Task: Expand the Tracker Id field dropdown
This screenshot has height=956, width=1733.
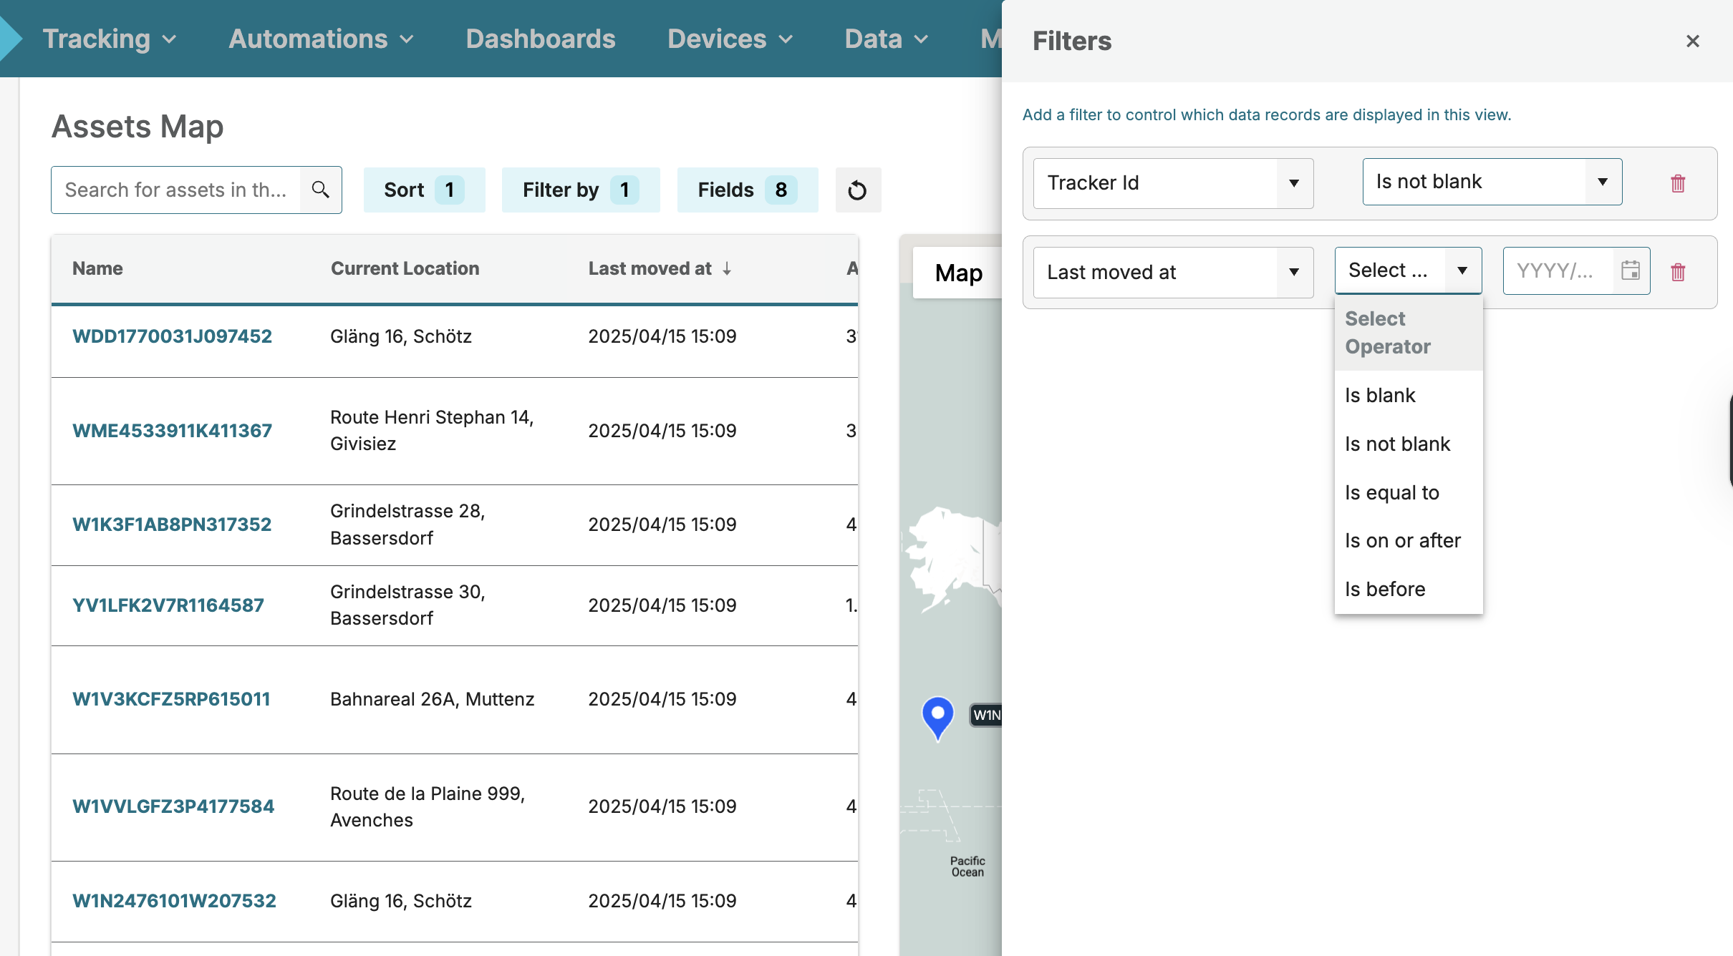Action: point(1293,183)
